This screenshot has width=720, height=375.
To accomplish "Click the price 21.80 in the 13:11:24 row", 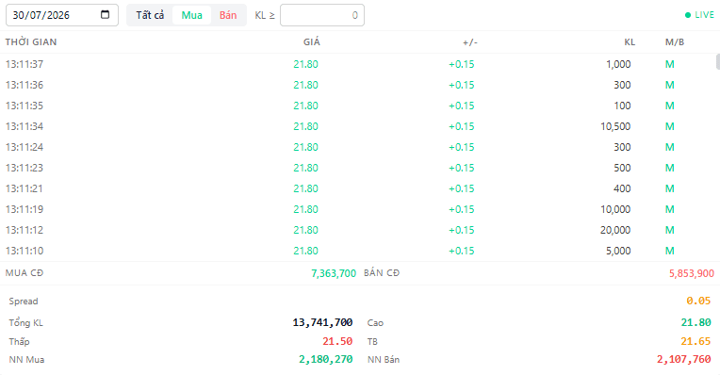I will pos(306,147).
